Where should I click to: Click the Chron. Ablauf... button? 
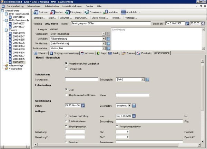tap(100, 18)
